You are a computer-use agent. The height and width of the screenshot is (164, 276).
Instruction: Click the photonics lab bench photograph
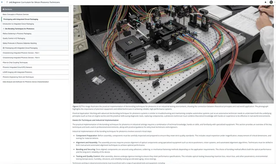coord(173,54)
